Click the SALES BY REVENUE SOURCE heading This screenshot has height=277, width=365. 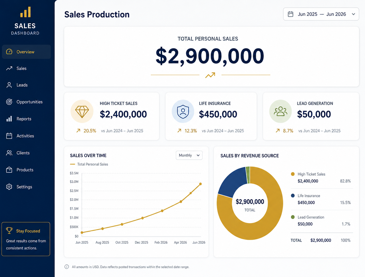point(249,156)
